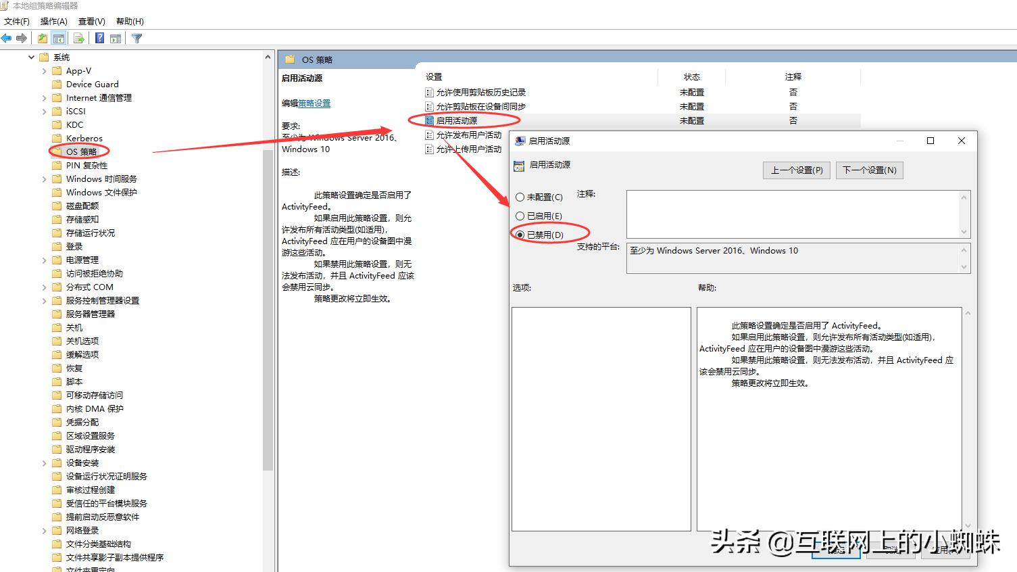This screenshot has height=572, width=1017.
Task: Click the filter funnel icon in toolbar
Action: coord(136,38)
